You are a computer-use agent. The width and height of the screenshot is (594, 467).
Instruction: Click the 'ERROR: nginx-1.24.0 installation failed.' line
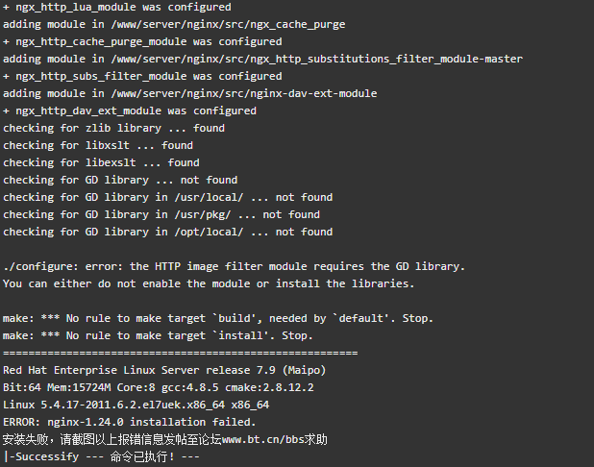pos(130,422)
